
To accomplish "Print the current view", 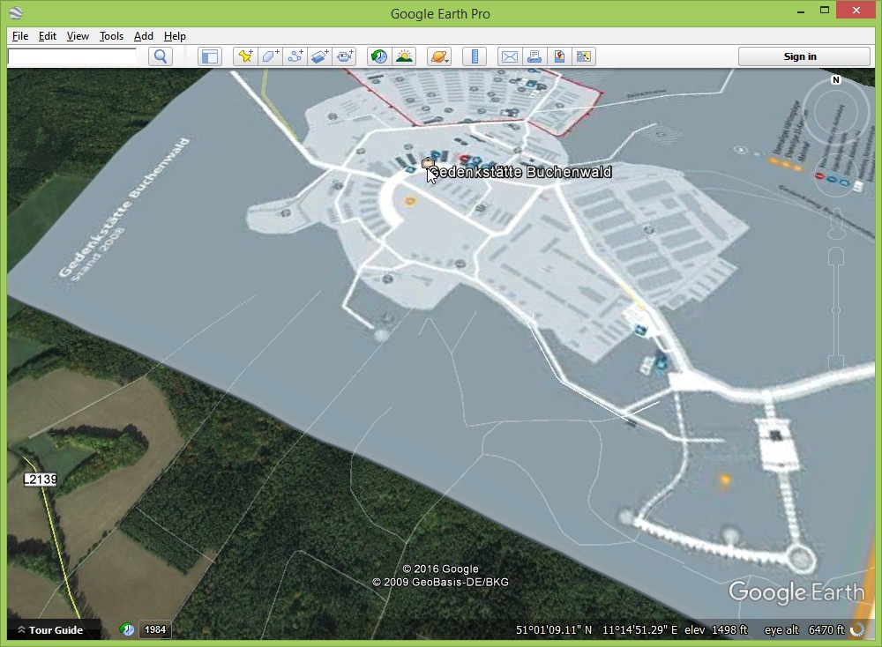I will click(x=534, y=56).
